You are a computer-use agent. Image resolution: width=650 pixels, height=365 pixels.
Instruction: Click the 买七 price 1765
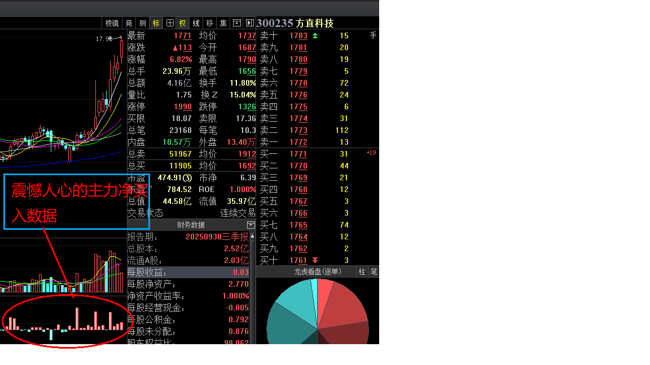[x=298, y=225]
